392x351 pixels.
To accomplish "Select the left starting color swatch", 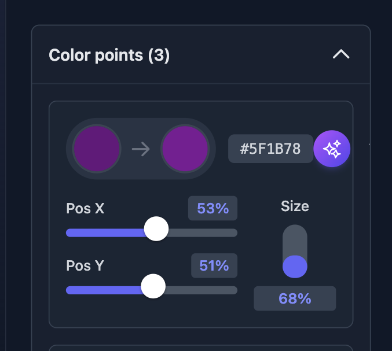I will [x=97, y=149].
